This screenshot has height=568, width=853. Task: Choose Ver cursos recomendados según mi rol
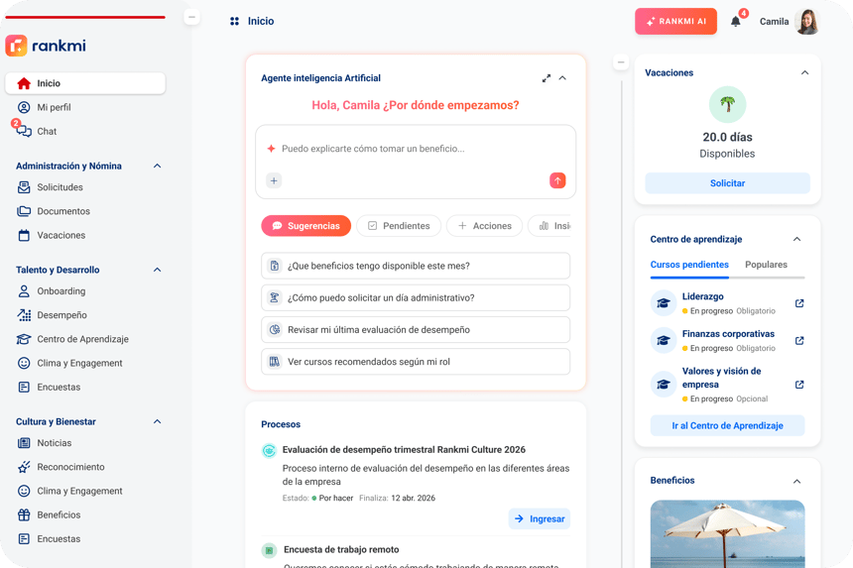pos(416,362)
